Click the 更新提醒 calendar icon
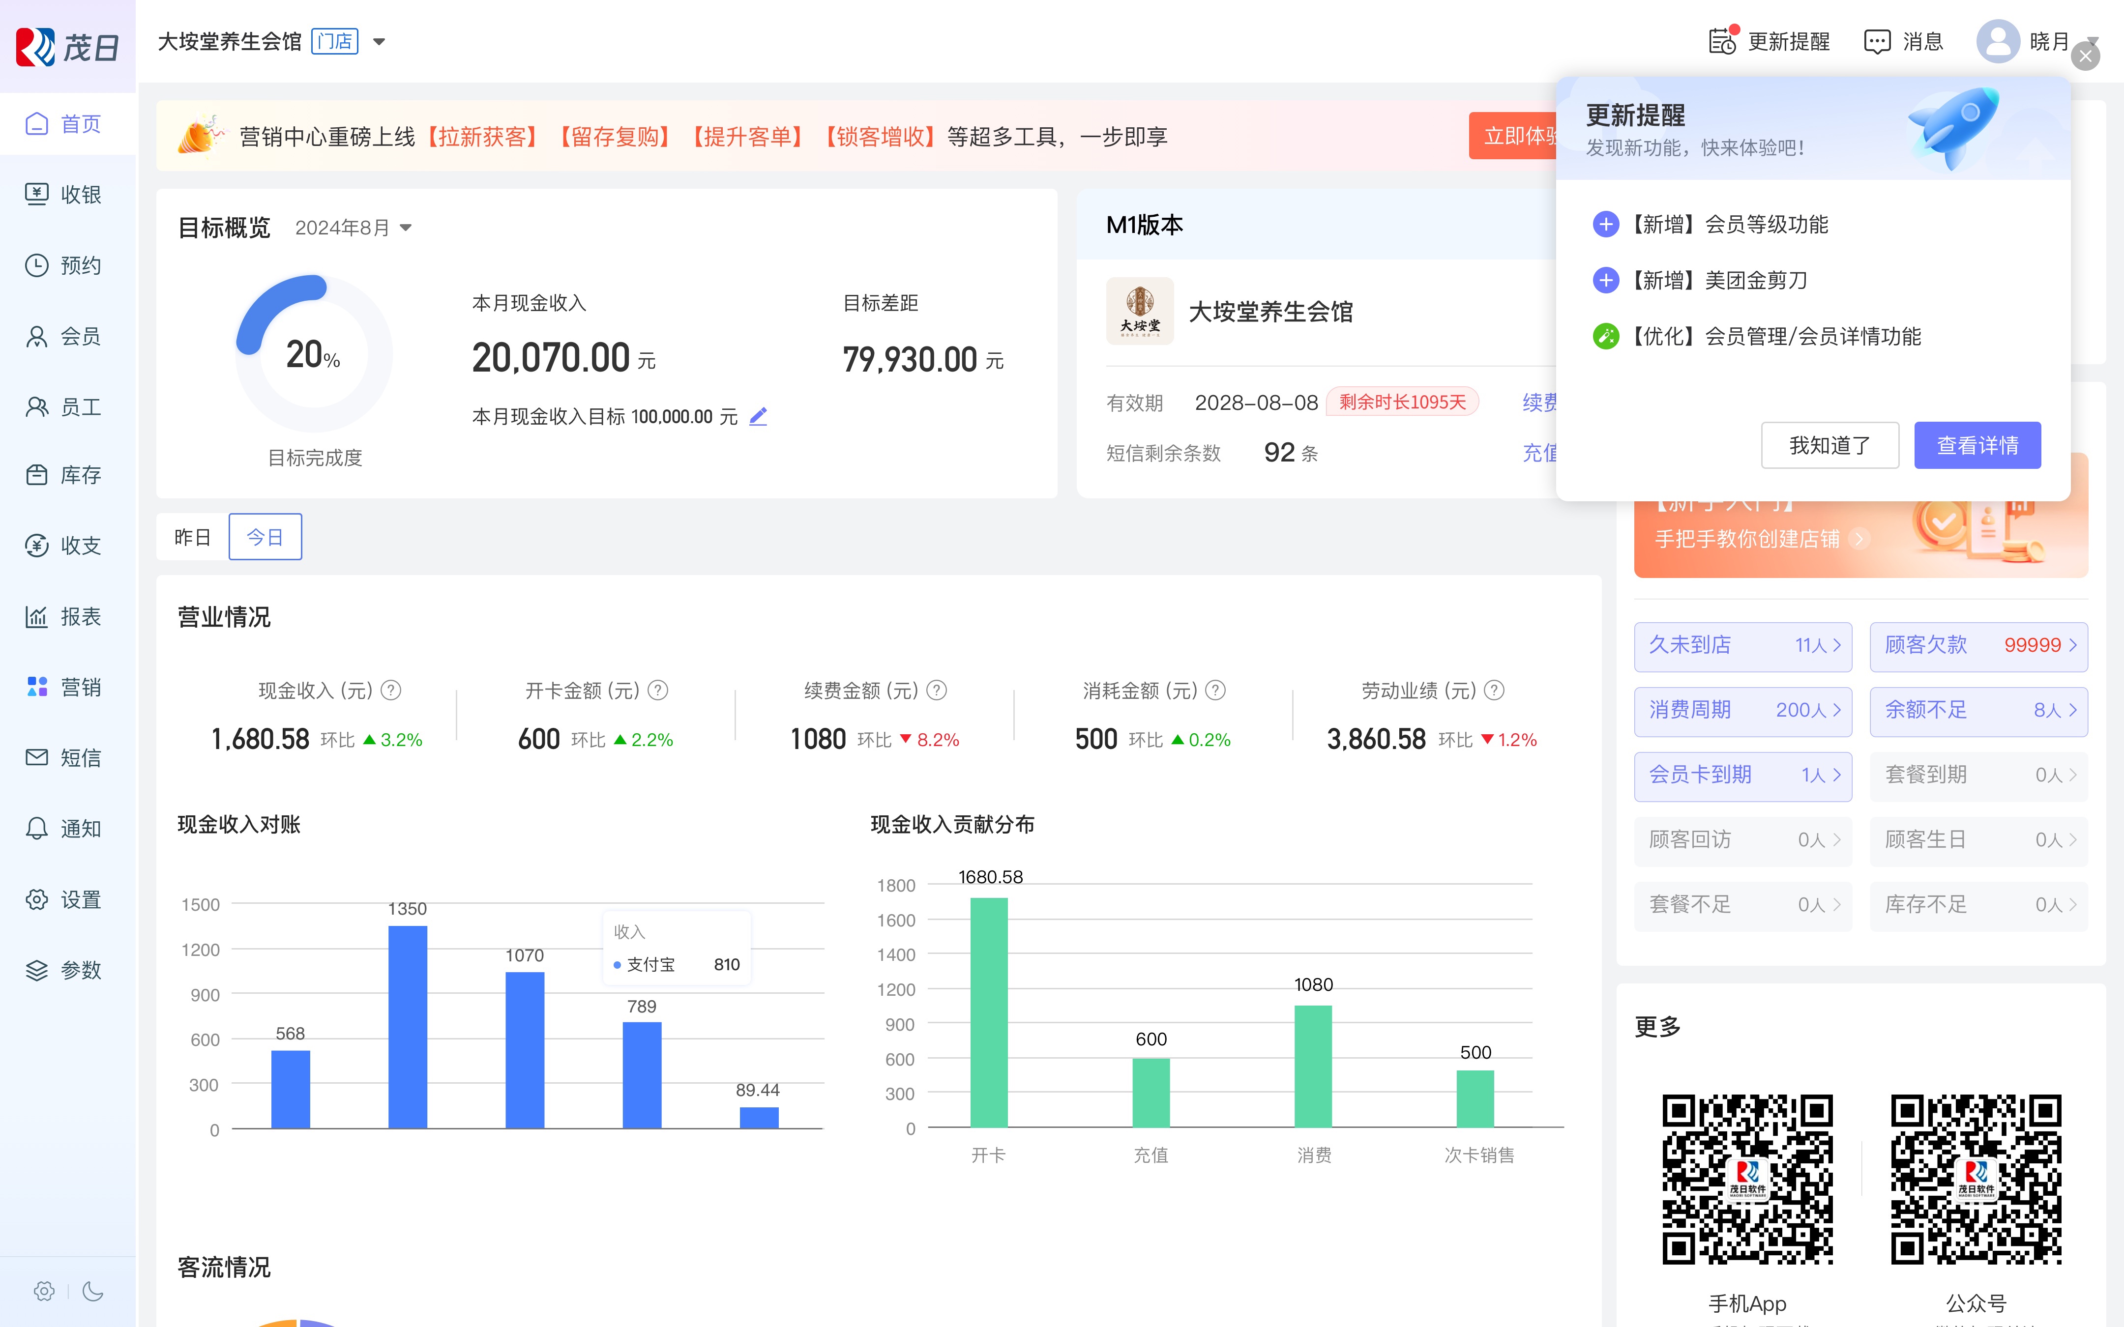 coord(1721,41)
